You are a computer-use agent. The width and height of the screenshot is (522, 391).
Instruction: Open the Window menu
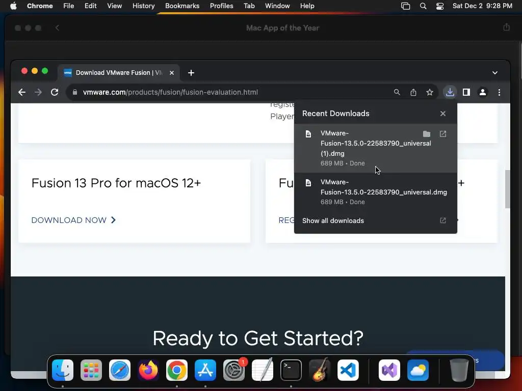tap(277, 6)
